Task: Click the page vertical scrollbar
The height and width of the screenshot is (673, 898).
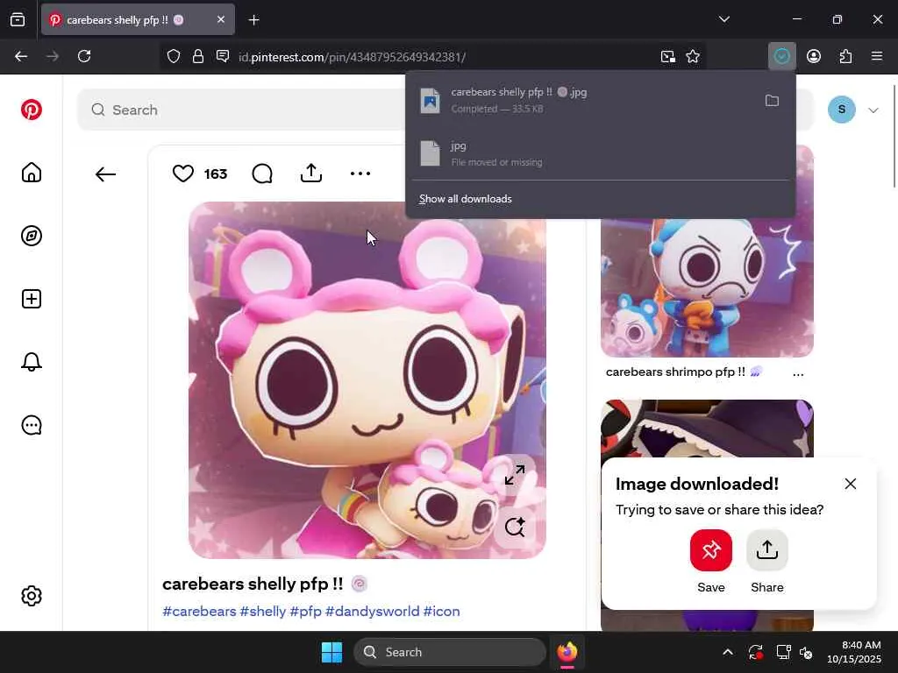Action: pos(894,136)
